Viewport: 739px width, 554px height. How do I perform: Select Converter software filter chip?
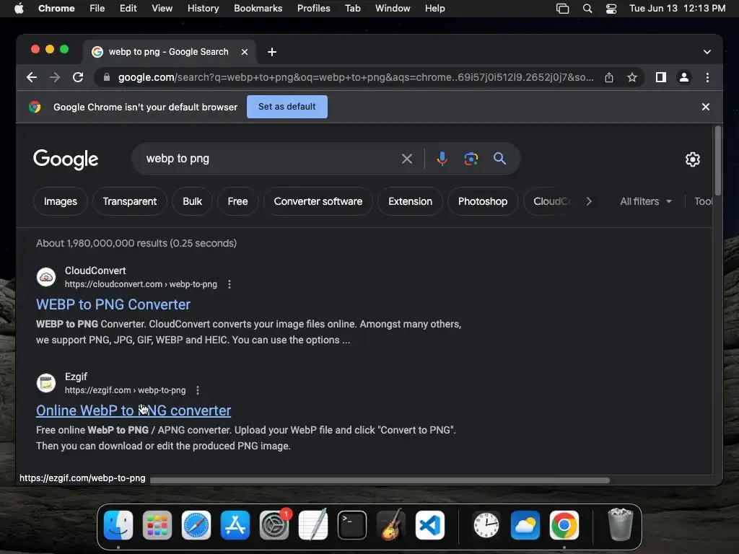point(318,202)
